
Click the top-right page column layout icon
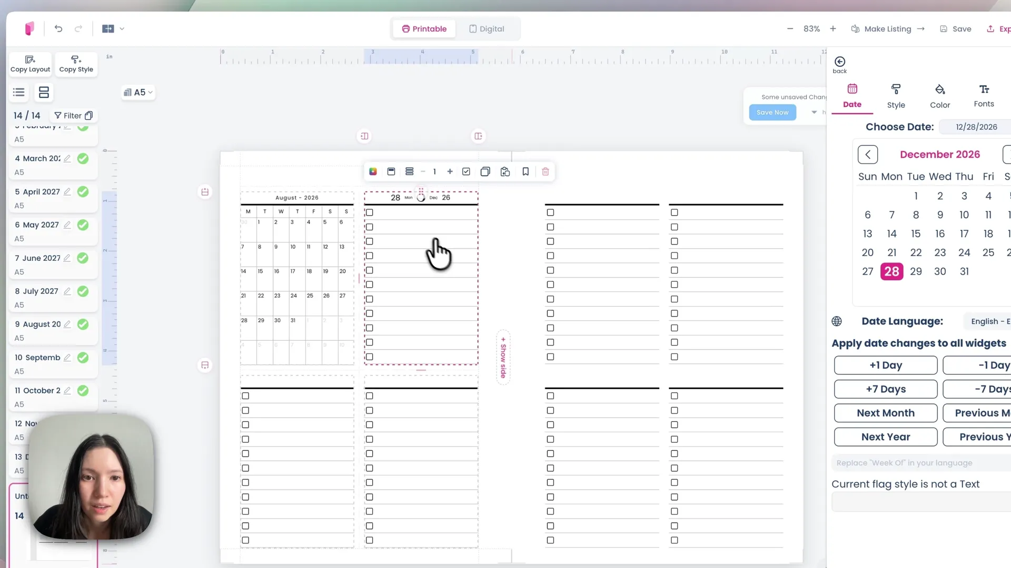pyautogui.click(x=478, y=136)
